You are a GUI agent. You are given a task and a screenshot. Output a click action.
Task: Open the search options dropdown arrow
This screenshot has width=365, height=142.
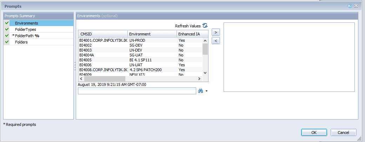[206, 91]
